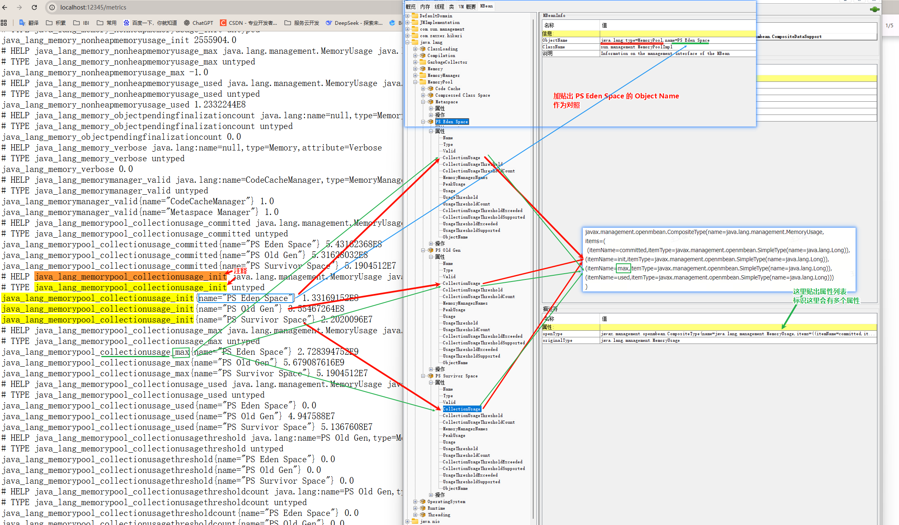
Task: Open the apps grid in the bookmarks bar
Action: pos(4,23)
